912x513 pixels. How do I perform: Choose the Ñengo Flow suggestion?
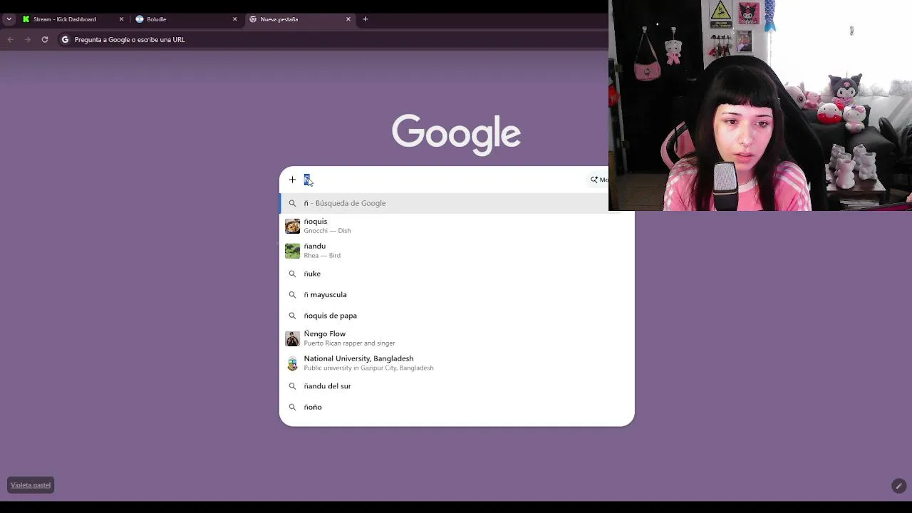[457, 338]
